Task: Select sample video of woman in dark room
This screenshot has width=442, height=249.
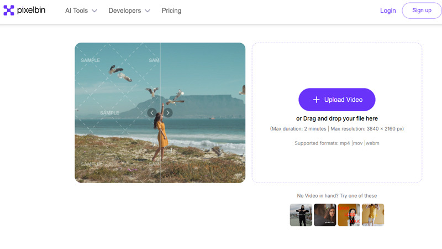Action: (325, 215)
